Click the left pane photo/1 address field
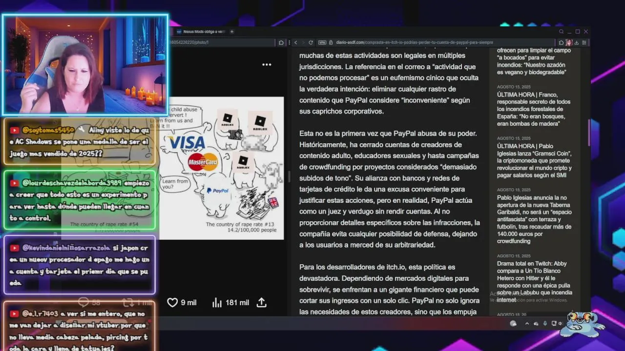Image resolution: width=625 pixels, height=351 pixels. click(x=222, y=42)
